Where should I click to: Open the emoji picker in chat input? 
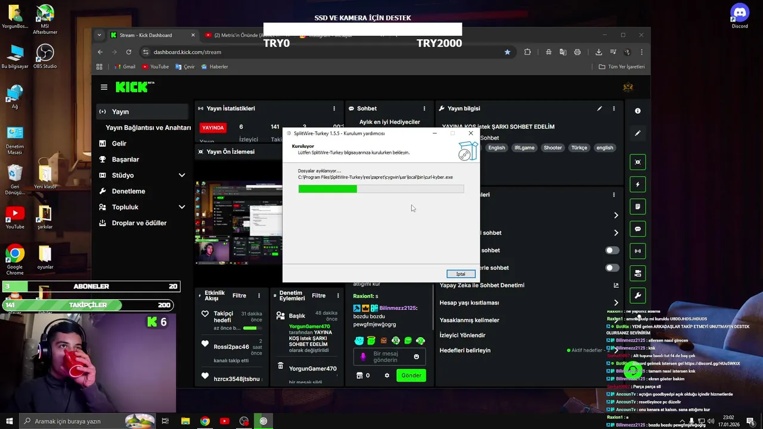pos(416,356)
